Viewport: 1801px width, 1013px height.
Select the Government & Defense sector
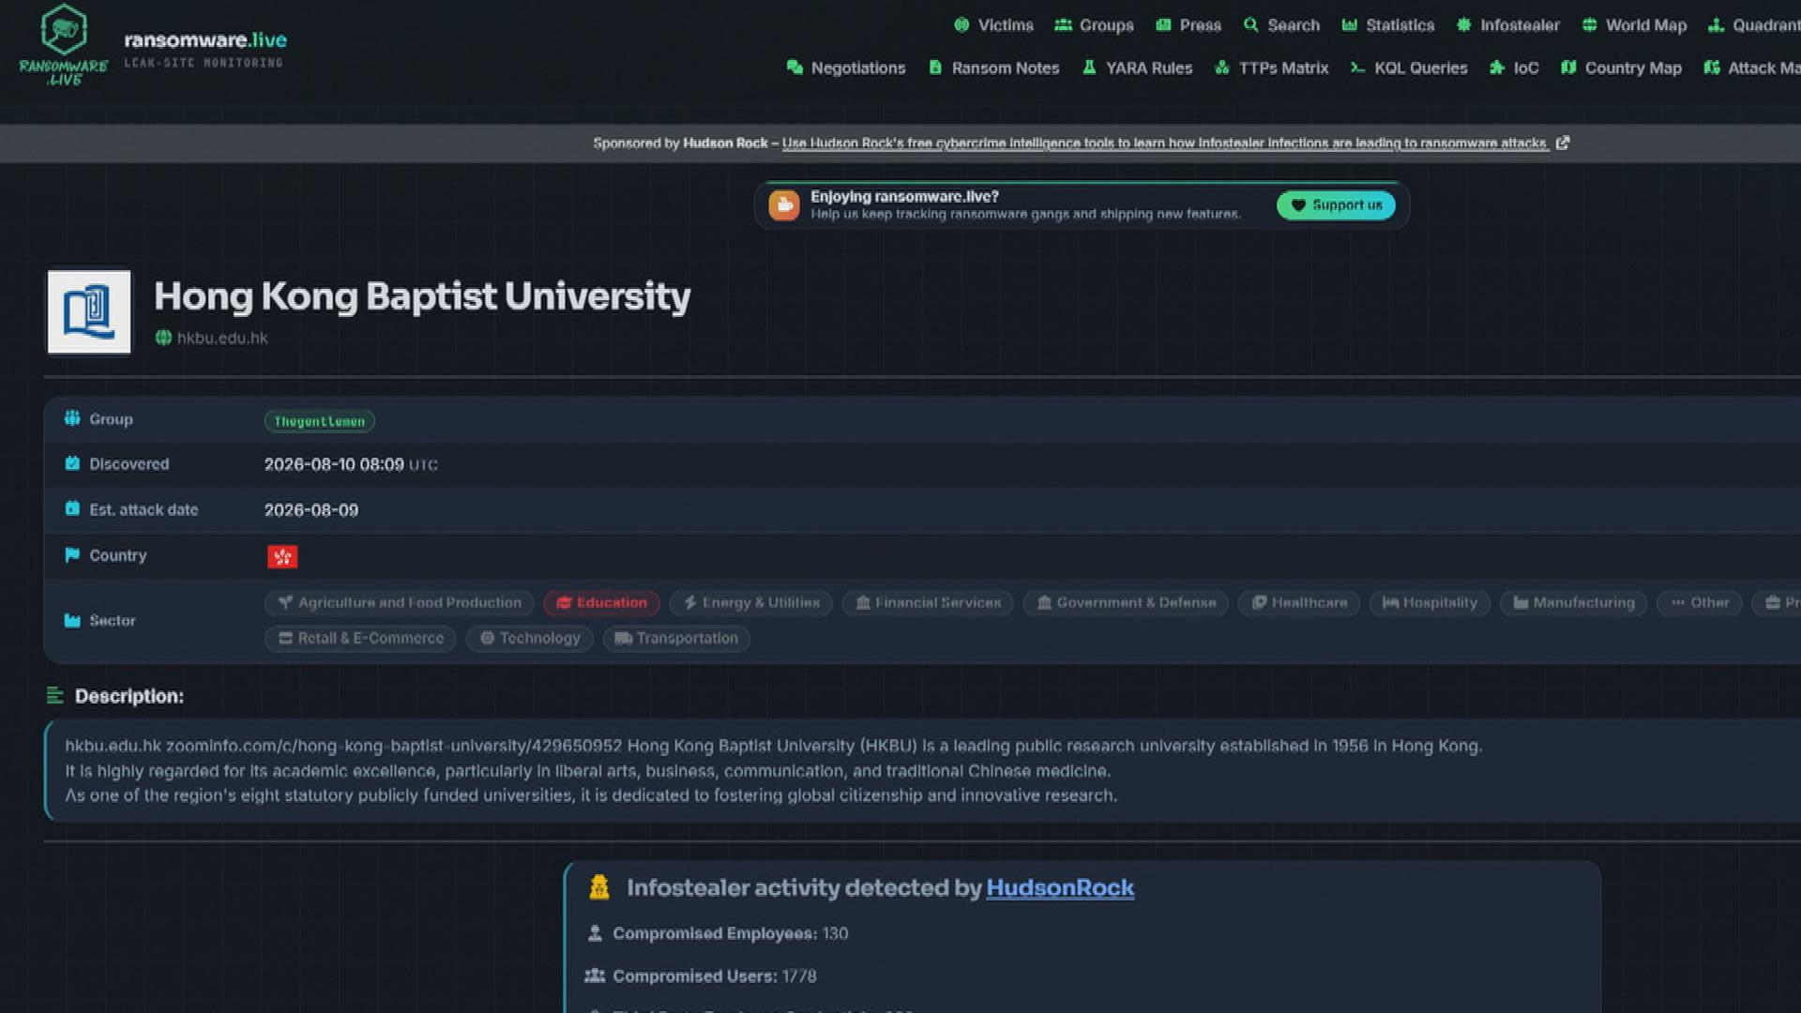pos(1126,602)
